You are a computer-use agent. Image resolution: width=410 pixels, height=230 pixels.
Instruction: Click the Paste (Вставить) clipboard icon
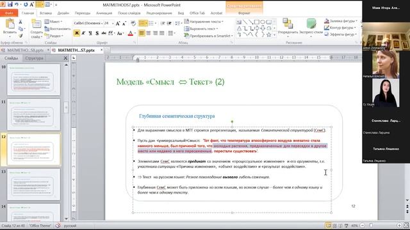pyautogui.click(x=10, y=24)
